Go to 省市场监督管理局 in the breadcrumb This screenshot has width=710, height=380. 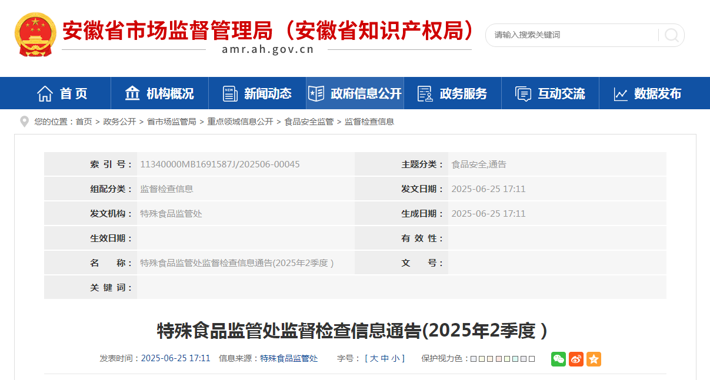(172, 122)
